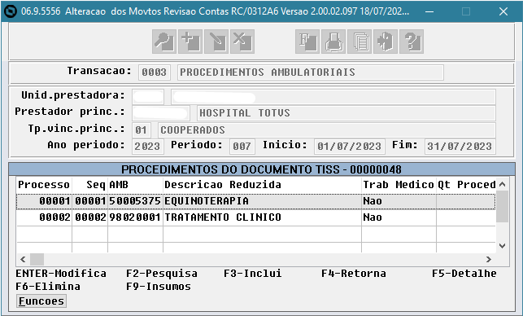Click the Funcoes button

click(41, 301)
